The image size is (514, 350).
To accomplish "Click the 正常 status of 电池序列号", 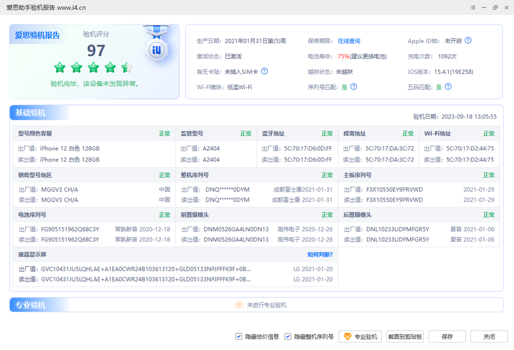I will coord(164,215).
